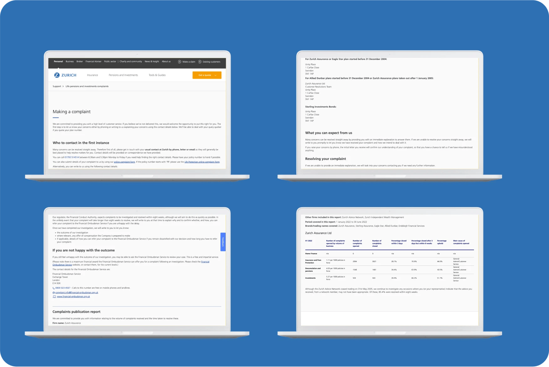Open the Personal tab in the top bar
Viewport: 549px width, 367px height.
58,62
